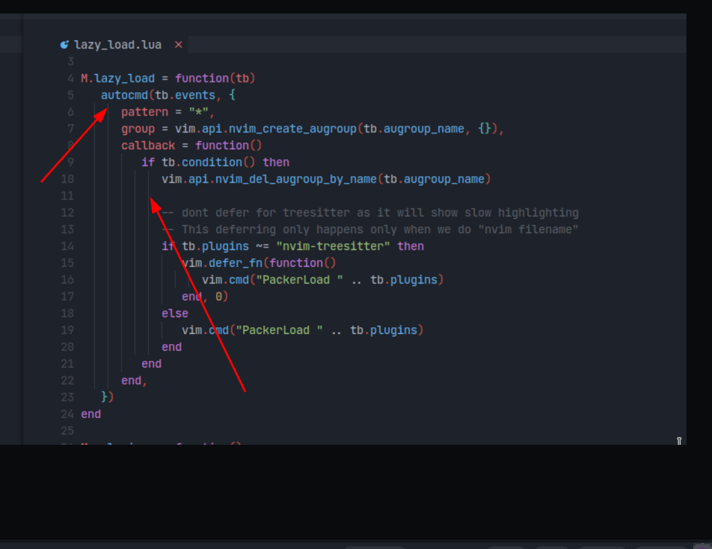The image size is (712, 549).
Task: Click a taskbar button at the bottom edge
Action: pyautogui.click(x=374, y=546)
